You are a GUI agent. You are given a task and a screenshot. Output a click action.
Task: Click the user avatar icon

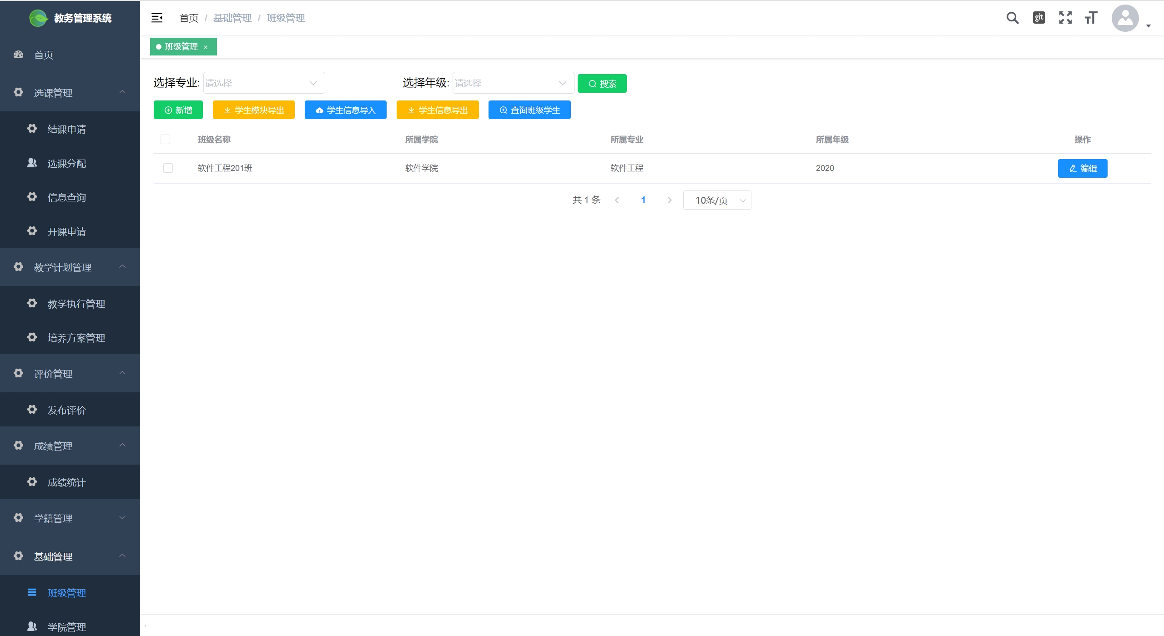tap(1125, 18)
